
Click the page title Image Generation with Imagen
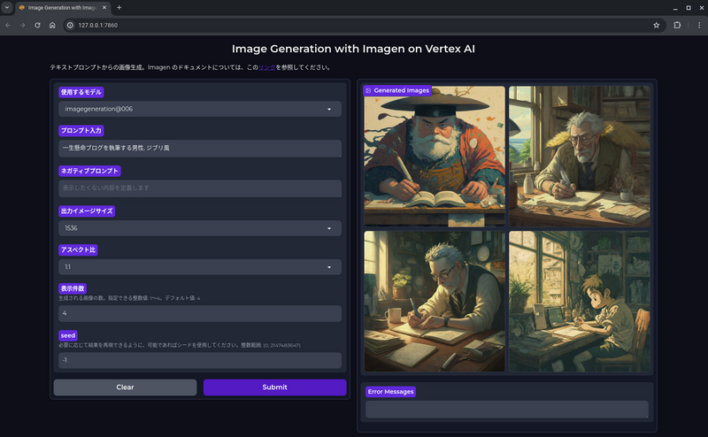coord(353,49)
